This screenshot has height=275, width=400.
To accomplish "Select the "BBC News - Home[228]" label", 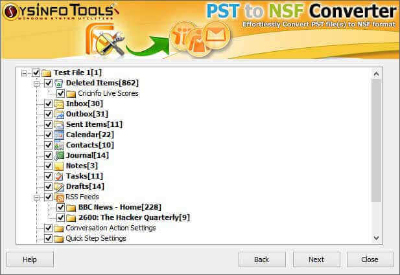I will tap(120, 207).
